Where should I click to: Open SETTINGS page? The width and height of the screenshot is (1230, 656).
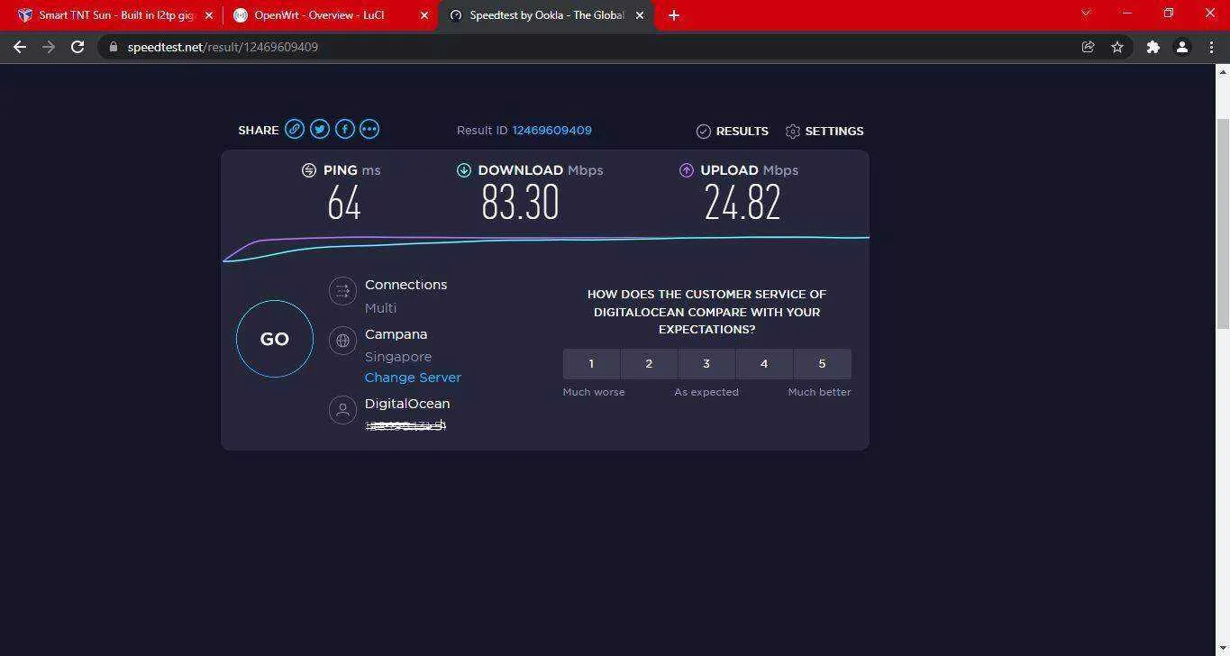coord(825,132)
